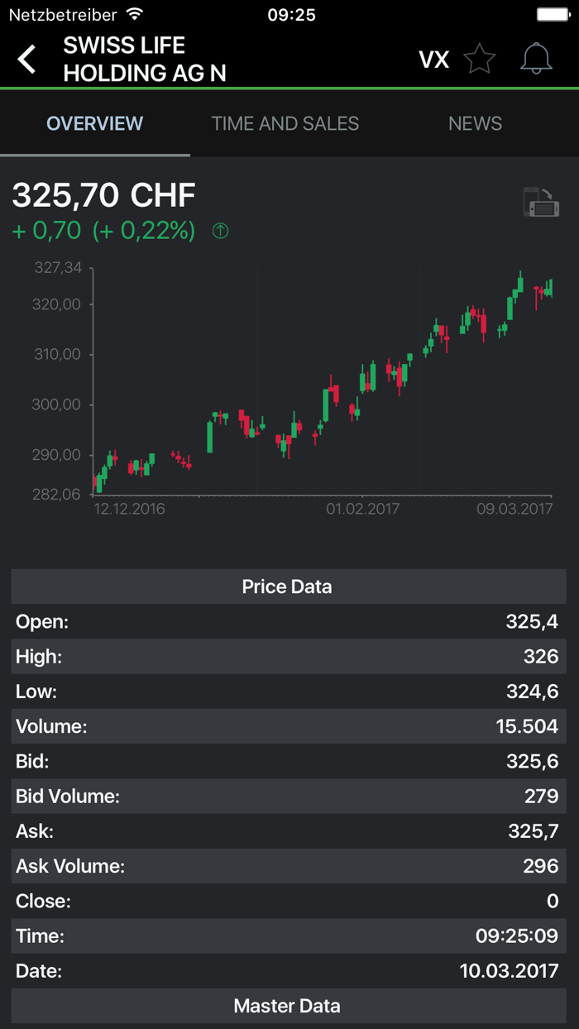This screenshot has height=1029, width=579.
Task: Mark Swiss Life Holding as favorite
Action: pyautogui.click(x=480, y=59)
